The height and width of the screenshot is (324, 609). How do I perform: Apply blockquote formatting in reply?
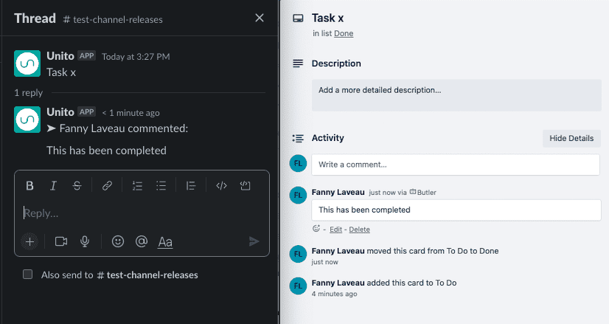[191, 186]
